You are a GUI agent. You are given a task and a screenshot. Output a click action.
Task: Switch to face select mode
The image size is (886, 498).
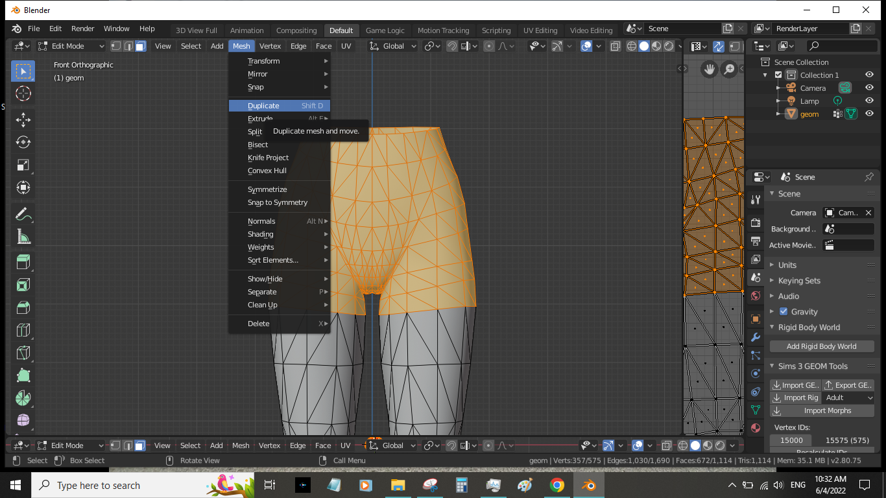[x=141, y=46]
